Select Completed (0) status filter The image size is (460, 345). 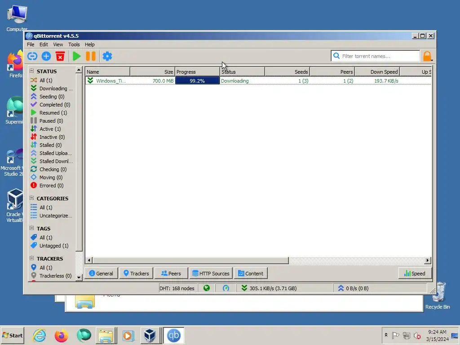click(x=50, y=104)
